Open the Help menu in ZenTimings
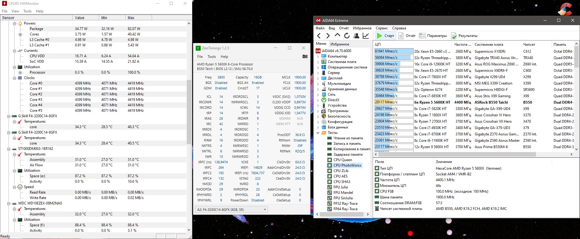The image size is (580, 239). [x=224, y=57]
